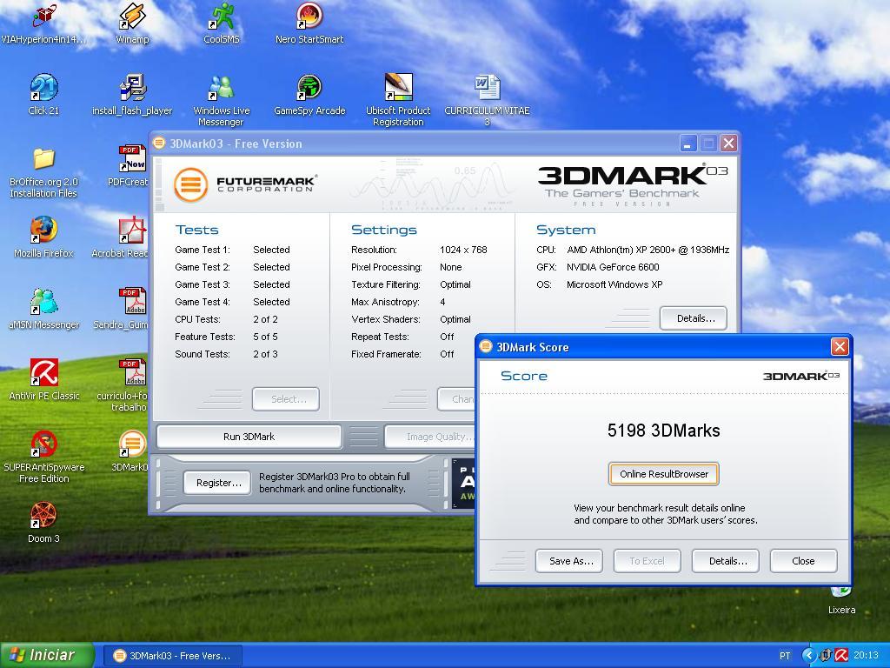This screenshot has width=890, height=668.
Task: Click the Lixeira recycle bin label
Action: (x=841, y=610)
